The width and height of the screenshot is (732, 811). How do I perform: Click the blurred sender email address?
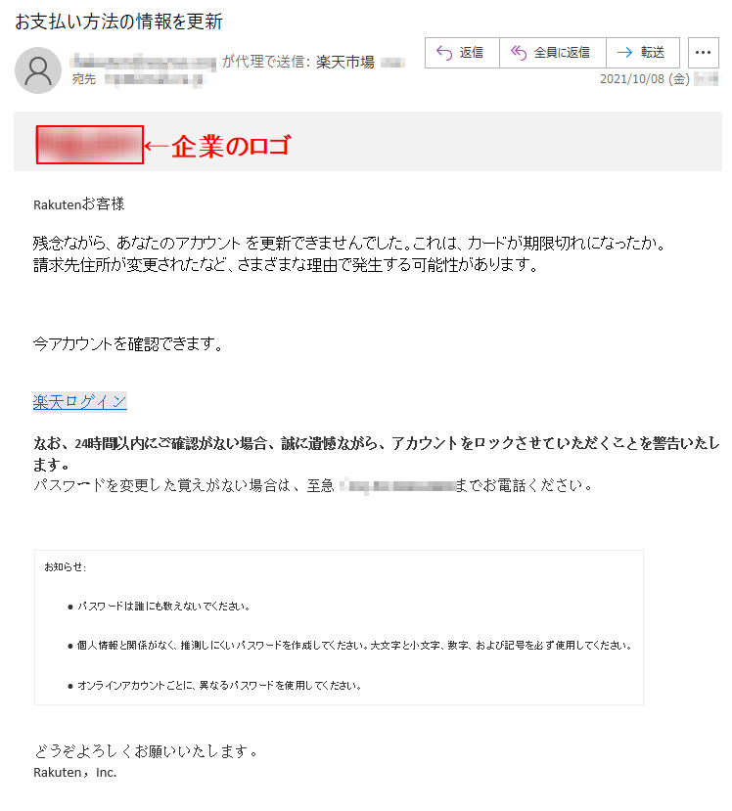click(143, 62)
